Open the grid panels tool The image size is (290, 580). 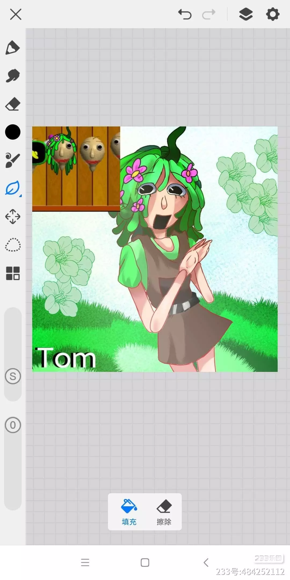click(x=13, y=273)
